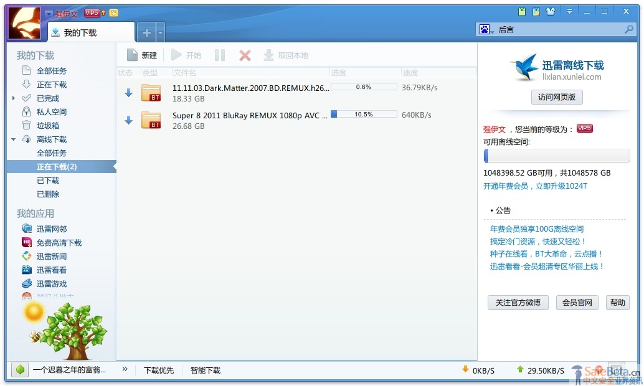Click the red X delete icon
The width and height of the screenshot is (644, 386).
coord(245,55)
